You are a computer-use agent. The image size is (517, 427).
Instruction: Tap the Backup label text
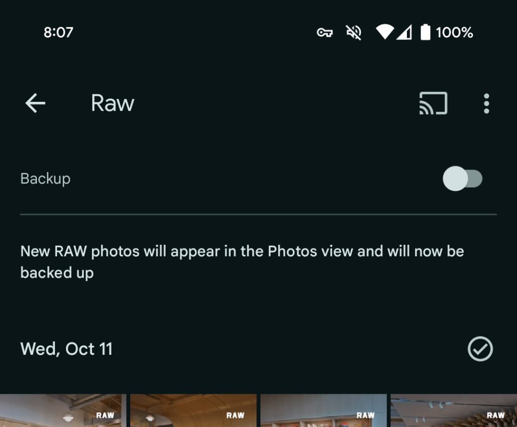(45, 179)
